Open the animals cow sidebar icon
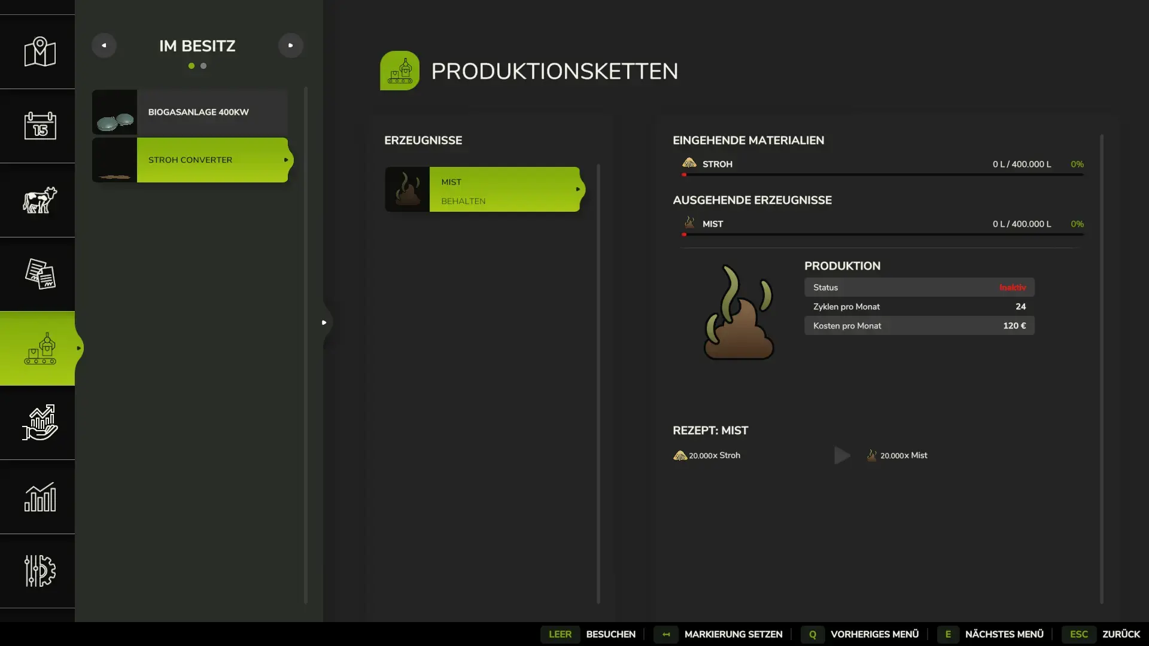This screenshot has height=646, width=1149. coord(39,200)
